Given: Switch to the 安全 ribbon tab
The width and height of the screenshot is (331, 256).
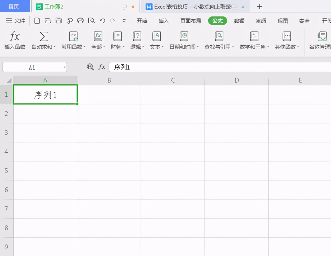Looking at the screenshot, I should pyautogui.click(x=304, y=21).
